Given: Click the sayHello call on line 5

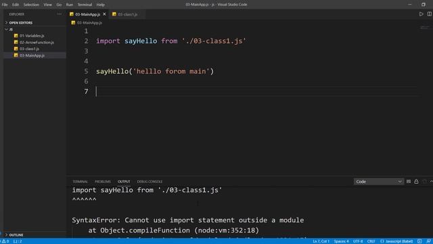Looking at the screenshot, I should point(112,71).
